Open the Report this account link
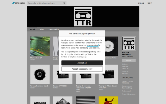 [129, 94]
